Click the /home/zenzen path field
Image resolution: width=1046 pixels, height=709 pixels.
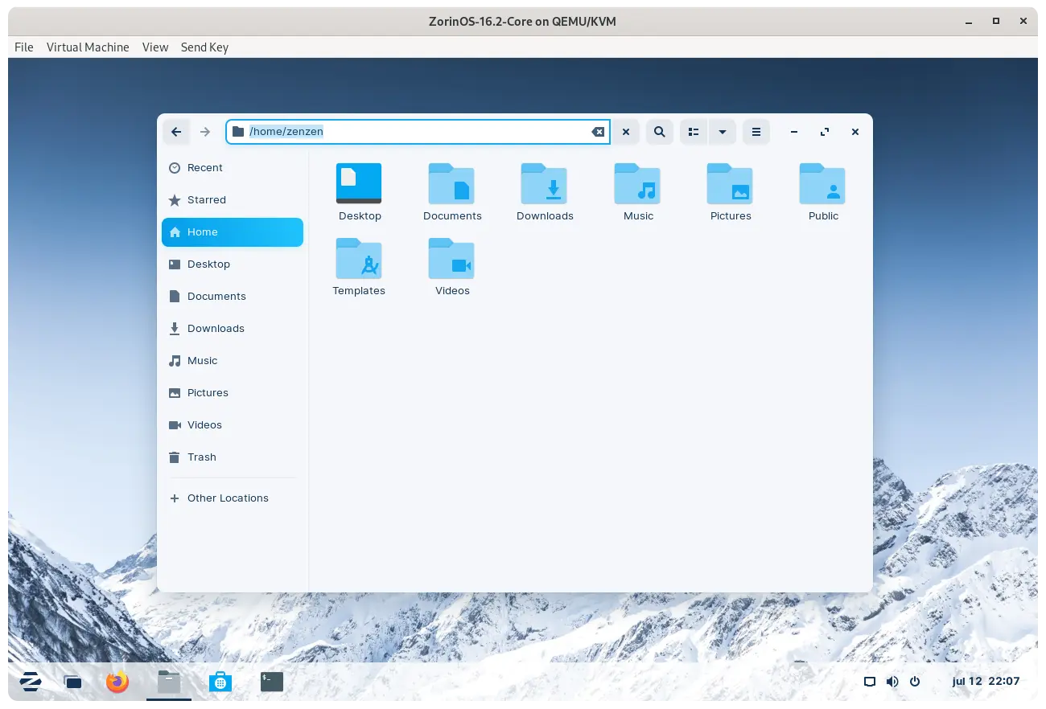tap(418, 132)
